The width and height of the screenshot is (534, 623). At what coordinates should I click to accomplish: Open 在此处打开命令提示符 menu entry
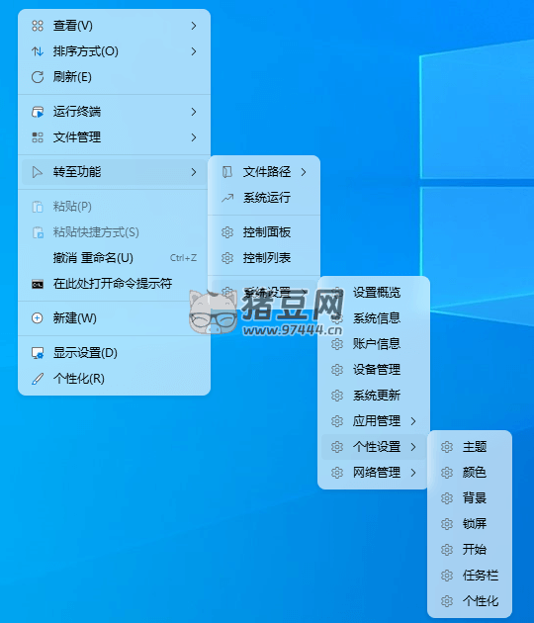point(114,284)
